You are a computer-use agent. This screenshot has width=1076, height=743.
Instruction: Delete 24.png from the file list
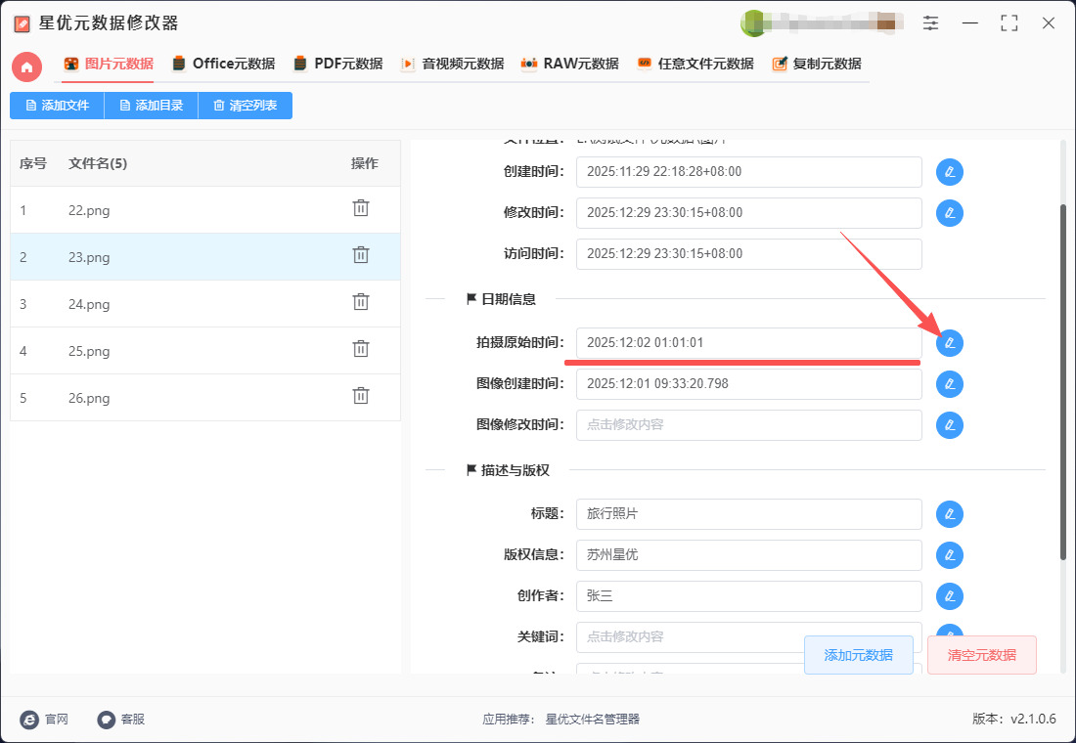pyautogui.click(x=361, y=302)
